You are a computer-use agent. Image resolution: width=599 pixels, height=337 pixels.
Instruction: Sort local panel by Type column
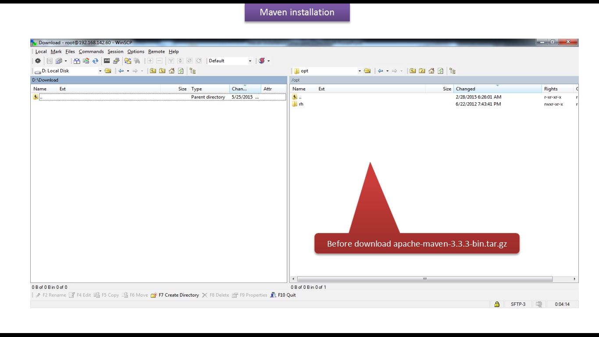(x=210, y=89)
